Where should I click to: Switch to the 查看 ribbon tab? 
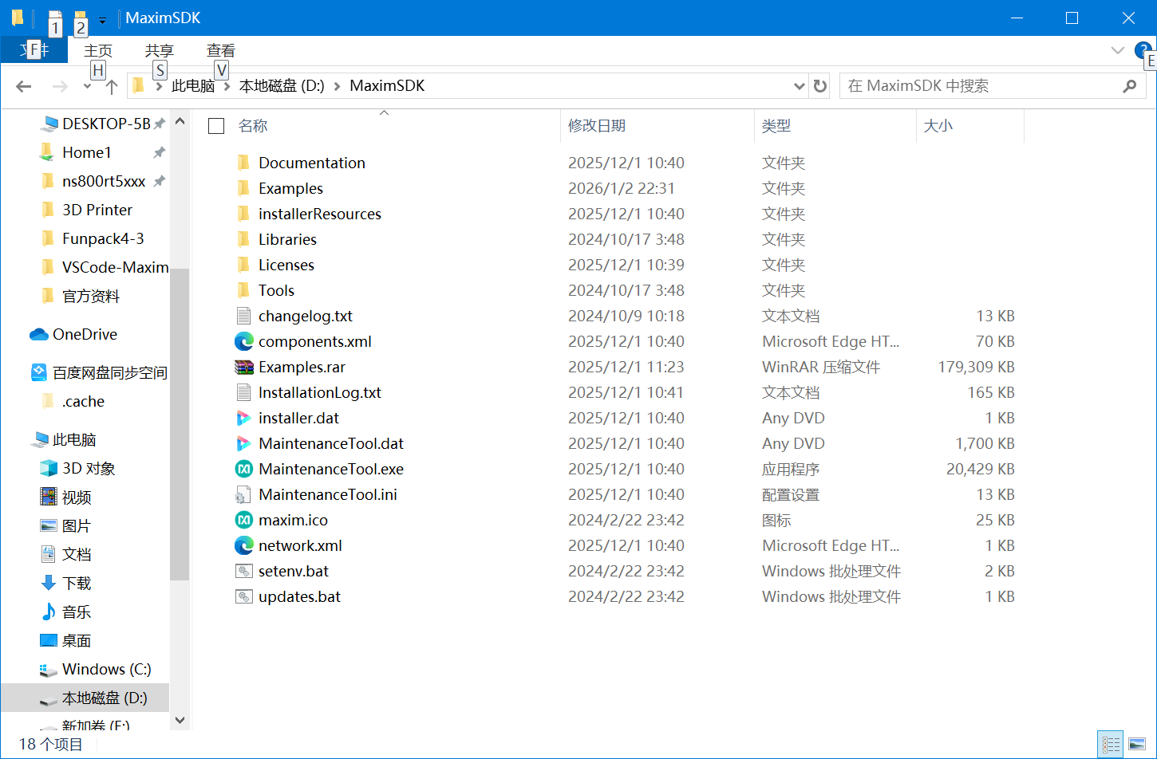tap(221, 49)
